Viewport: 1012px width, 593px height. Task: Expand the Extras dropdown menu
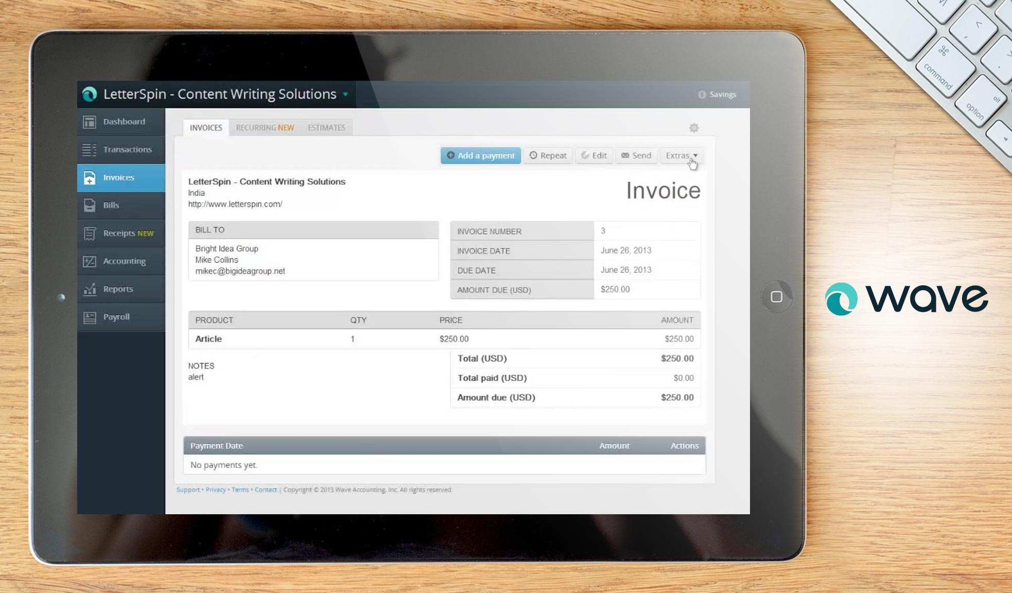(x=681, y=155)
